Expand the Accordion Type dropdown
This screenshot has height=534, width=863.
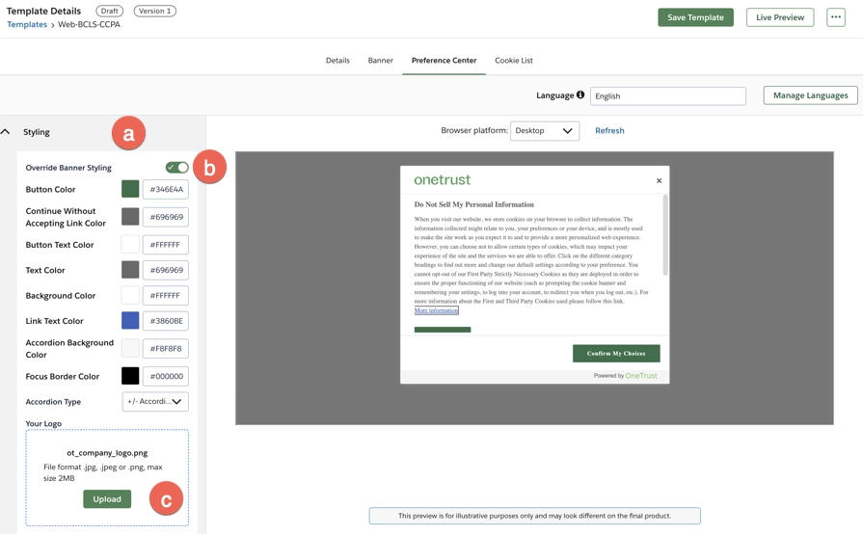click(x=155, y=402)
